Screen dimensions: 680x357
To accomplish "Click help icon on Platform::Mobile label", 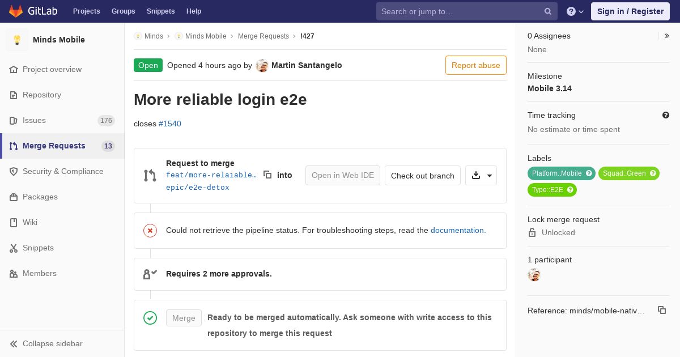I will [589, 173].
